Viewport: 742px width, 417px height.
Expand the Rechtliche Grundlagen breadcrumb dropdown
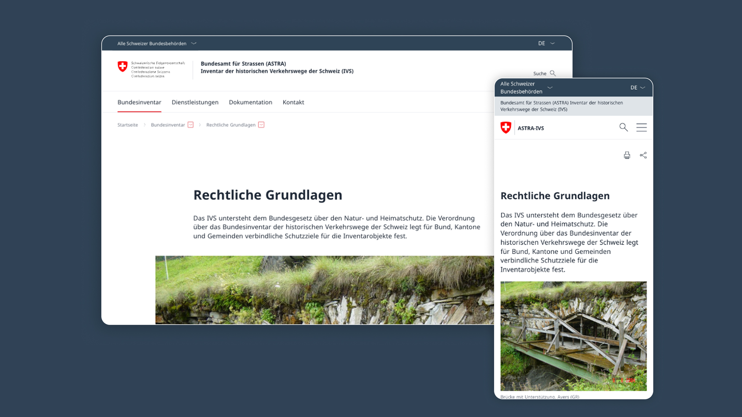[261, 125]
